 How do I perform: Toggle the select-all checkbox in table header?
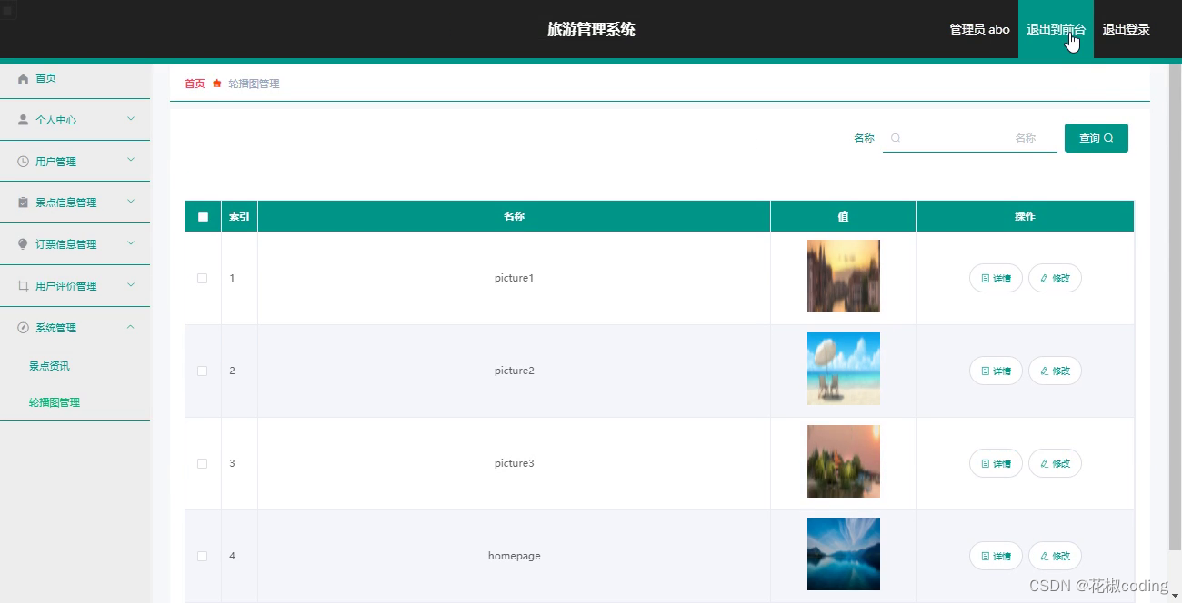pyautogui.click(x=203, y=216)
